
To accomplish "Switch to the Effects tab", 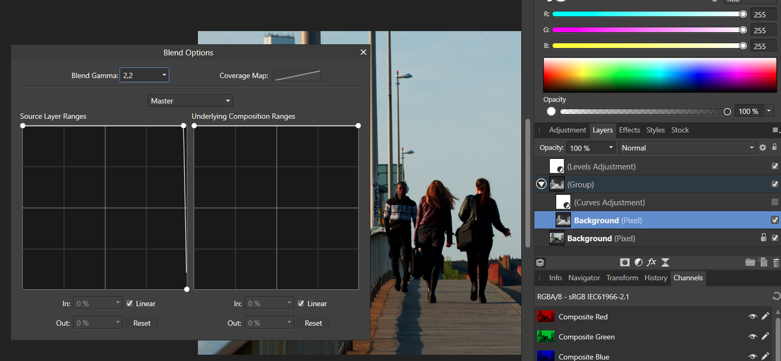I will (630, 130).
